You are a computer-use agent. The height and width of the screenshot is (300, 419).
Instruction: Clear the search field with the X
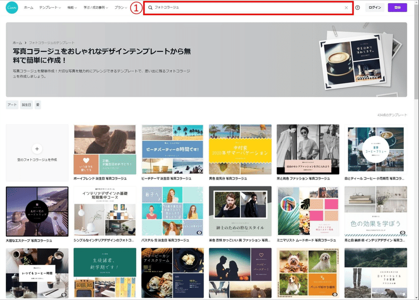(346, 8)
